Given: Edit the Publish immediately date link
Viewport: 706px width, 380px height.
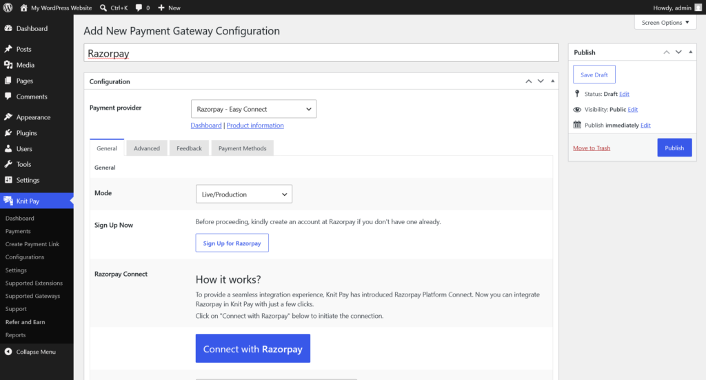Looking at the screenshot, I should tap(645, 125).
